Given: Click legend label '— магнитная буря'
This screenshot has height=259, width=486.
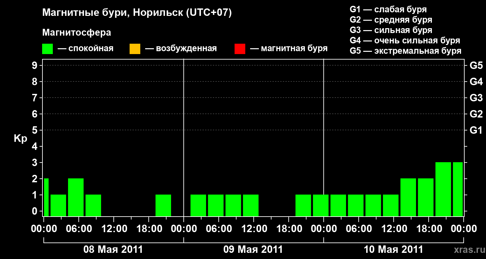Looking at the screenshot, I should coord(289,49).
